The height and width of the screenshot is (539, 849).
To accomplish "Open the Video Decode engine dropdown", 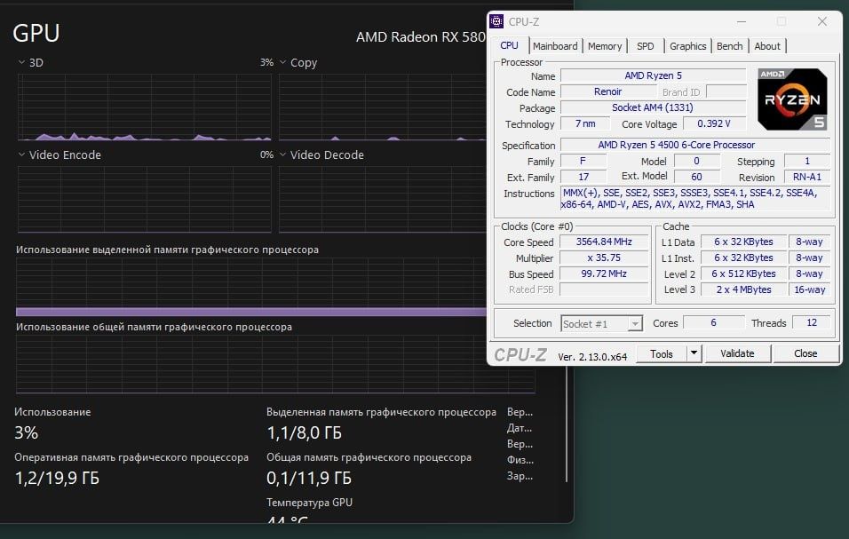I will click(282, 155).
